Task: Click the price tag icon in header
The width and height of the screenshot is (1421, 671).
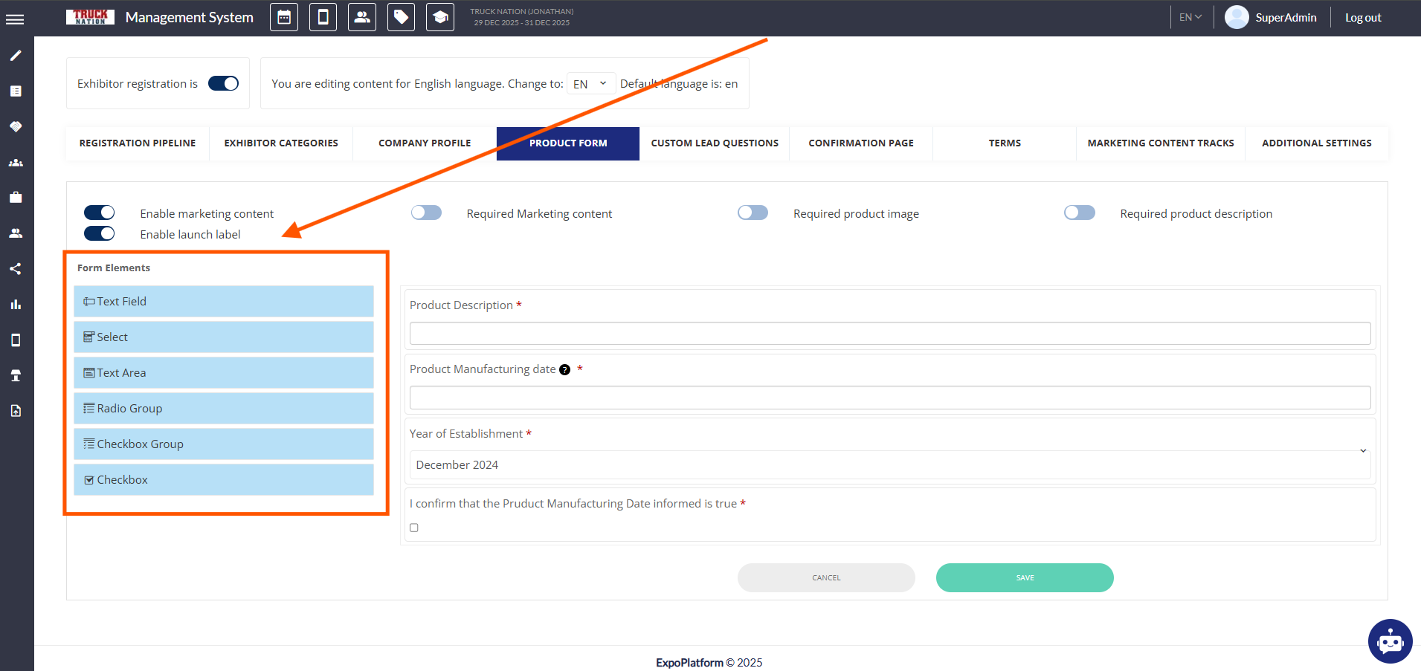Action: coord(401,17)
